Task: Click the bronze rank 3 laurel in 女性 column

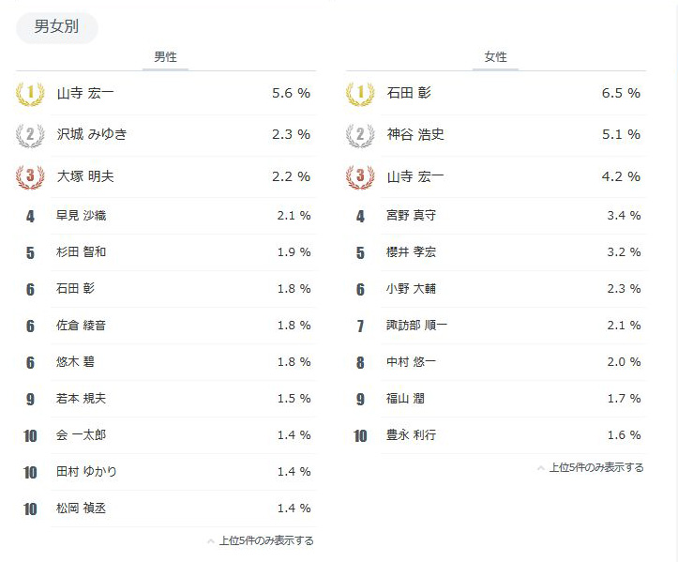Action: (x=360, y=175)
